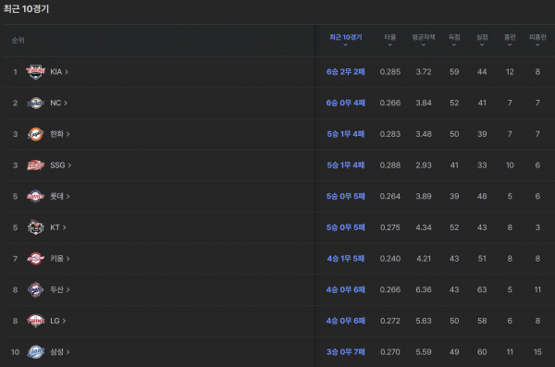The height and width of the screenshot is (367, 555).
Task: Click the NC Dinos team logo
Action: tap(36, 103)
